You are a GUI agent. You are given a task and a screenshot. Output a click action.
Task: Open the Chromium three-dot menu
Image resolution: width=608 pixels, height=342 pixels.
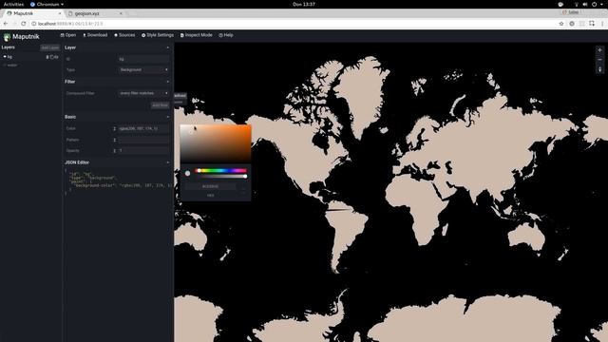pyautogui.click(x=602, y=24)
